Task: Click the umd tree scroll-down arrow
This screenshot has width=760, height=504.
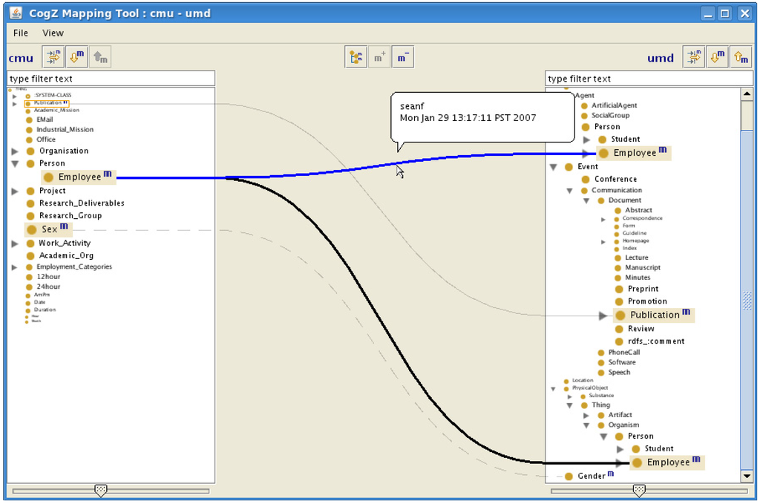Action: pyautogui.click(x=747, y=476)
